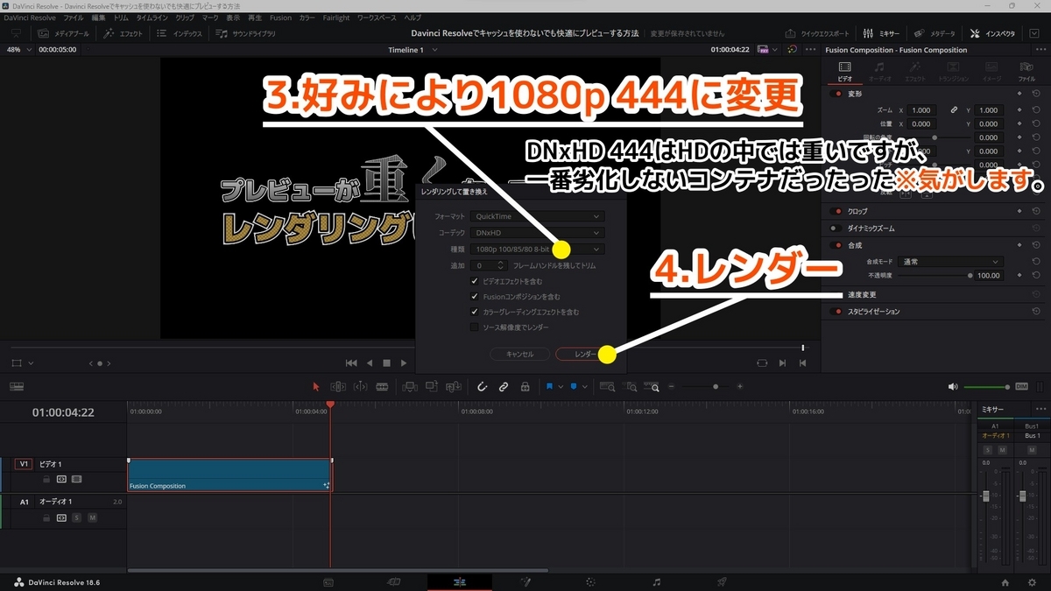Viewport: 1051px width, 591px height.
Task: Open the Fairlight menu in the menu bar
Action: [x=337, y=17]
